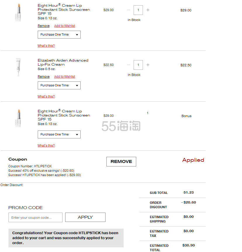Remove the first Eight Hour lip stick
The image size is (242, 252).
[x=44, y=26]
